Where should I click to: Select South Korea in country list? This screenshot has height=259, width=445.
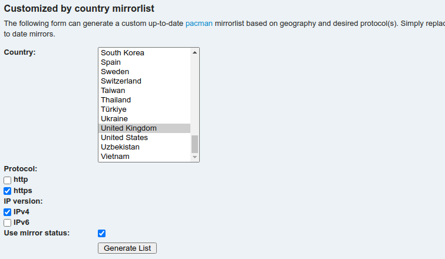click(123, 53)
